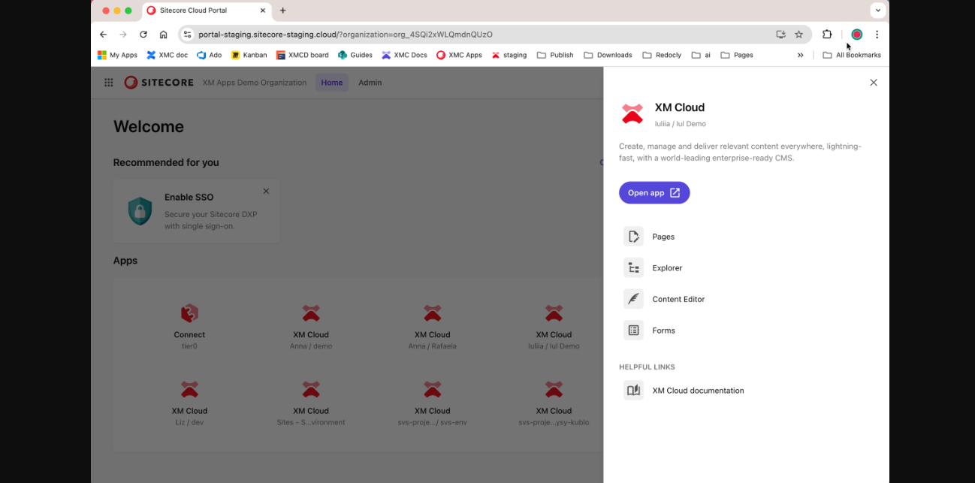Open the Ado bookmark
The width and height of the screenshot is (975, 483).
click(209, 55)
